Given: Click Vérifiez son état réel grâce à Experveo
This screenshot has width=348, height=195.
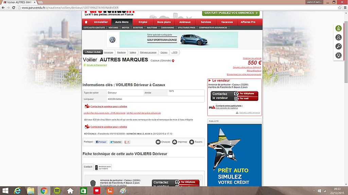Looking at the screenshot, I should click(x=144, y=113).
